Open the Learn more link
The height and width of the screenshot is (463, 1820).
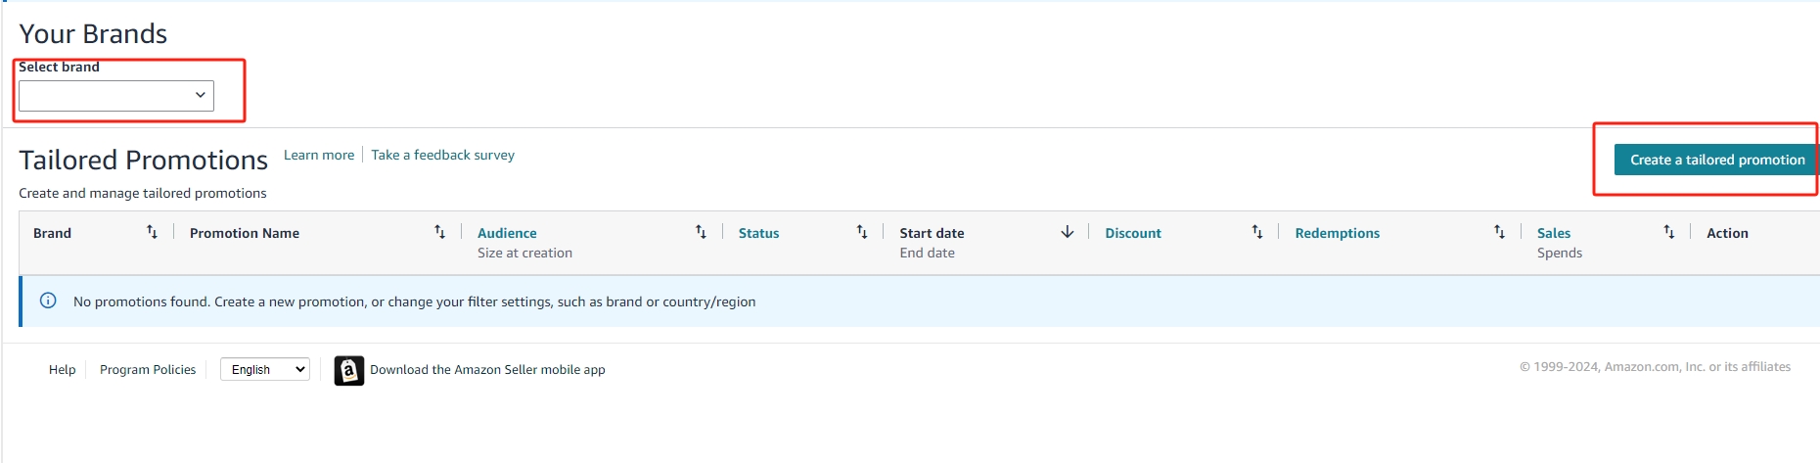pyautogui.click(x=319, y=155)
